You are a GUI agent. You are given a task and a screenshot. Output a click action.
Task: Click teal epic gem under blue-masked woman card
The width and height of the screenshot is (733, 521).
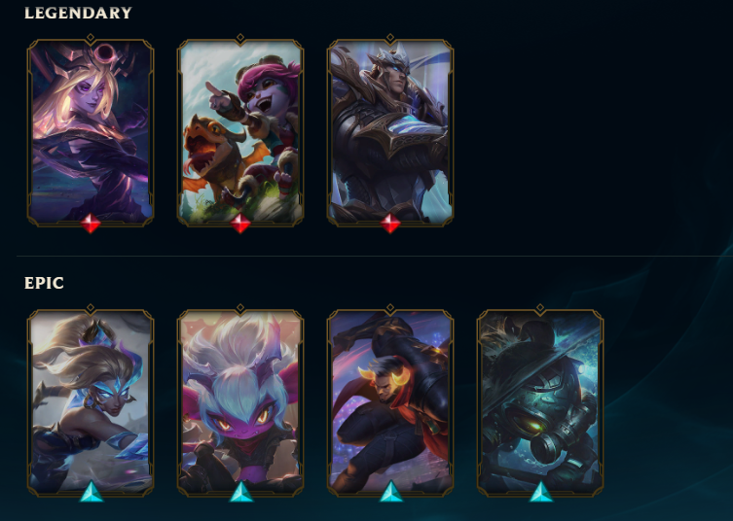(x=92, y=493)
